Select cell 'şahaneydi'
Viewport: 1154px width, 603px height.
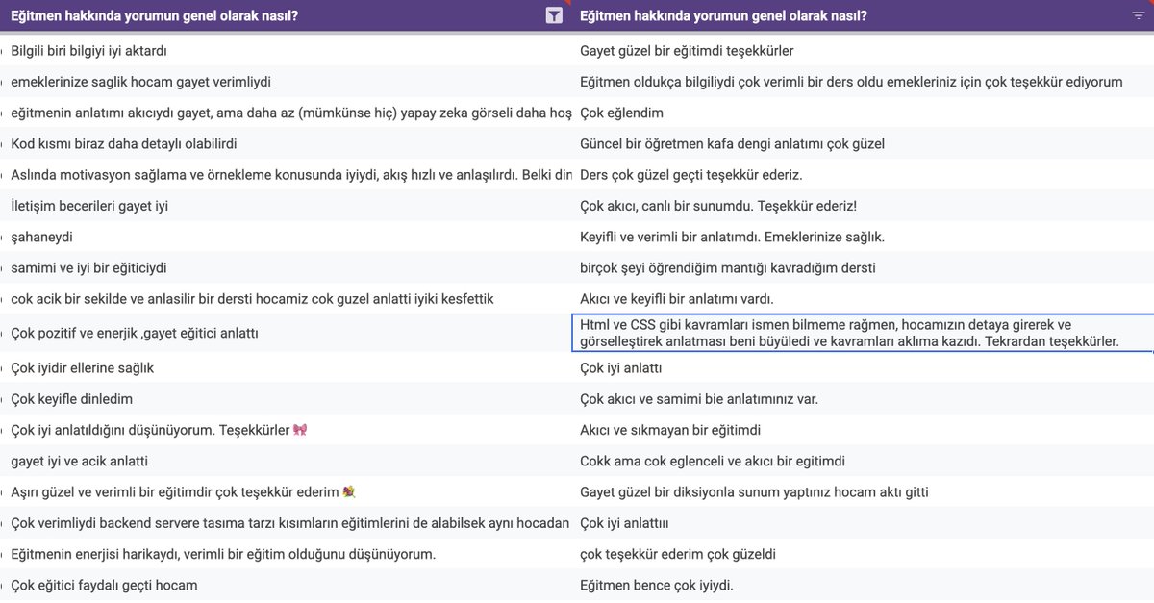click(286, 237)
